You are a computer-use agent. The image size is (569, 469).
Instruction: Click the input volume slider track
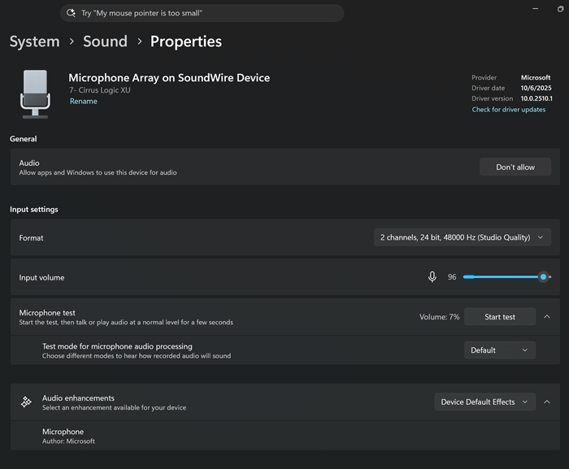coord(507,277)
